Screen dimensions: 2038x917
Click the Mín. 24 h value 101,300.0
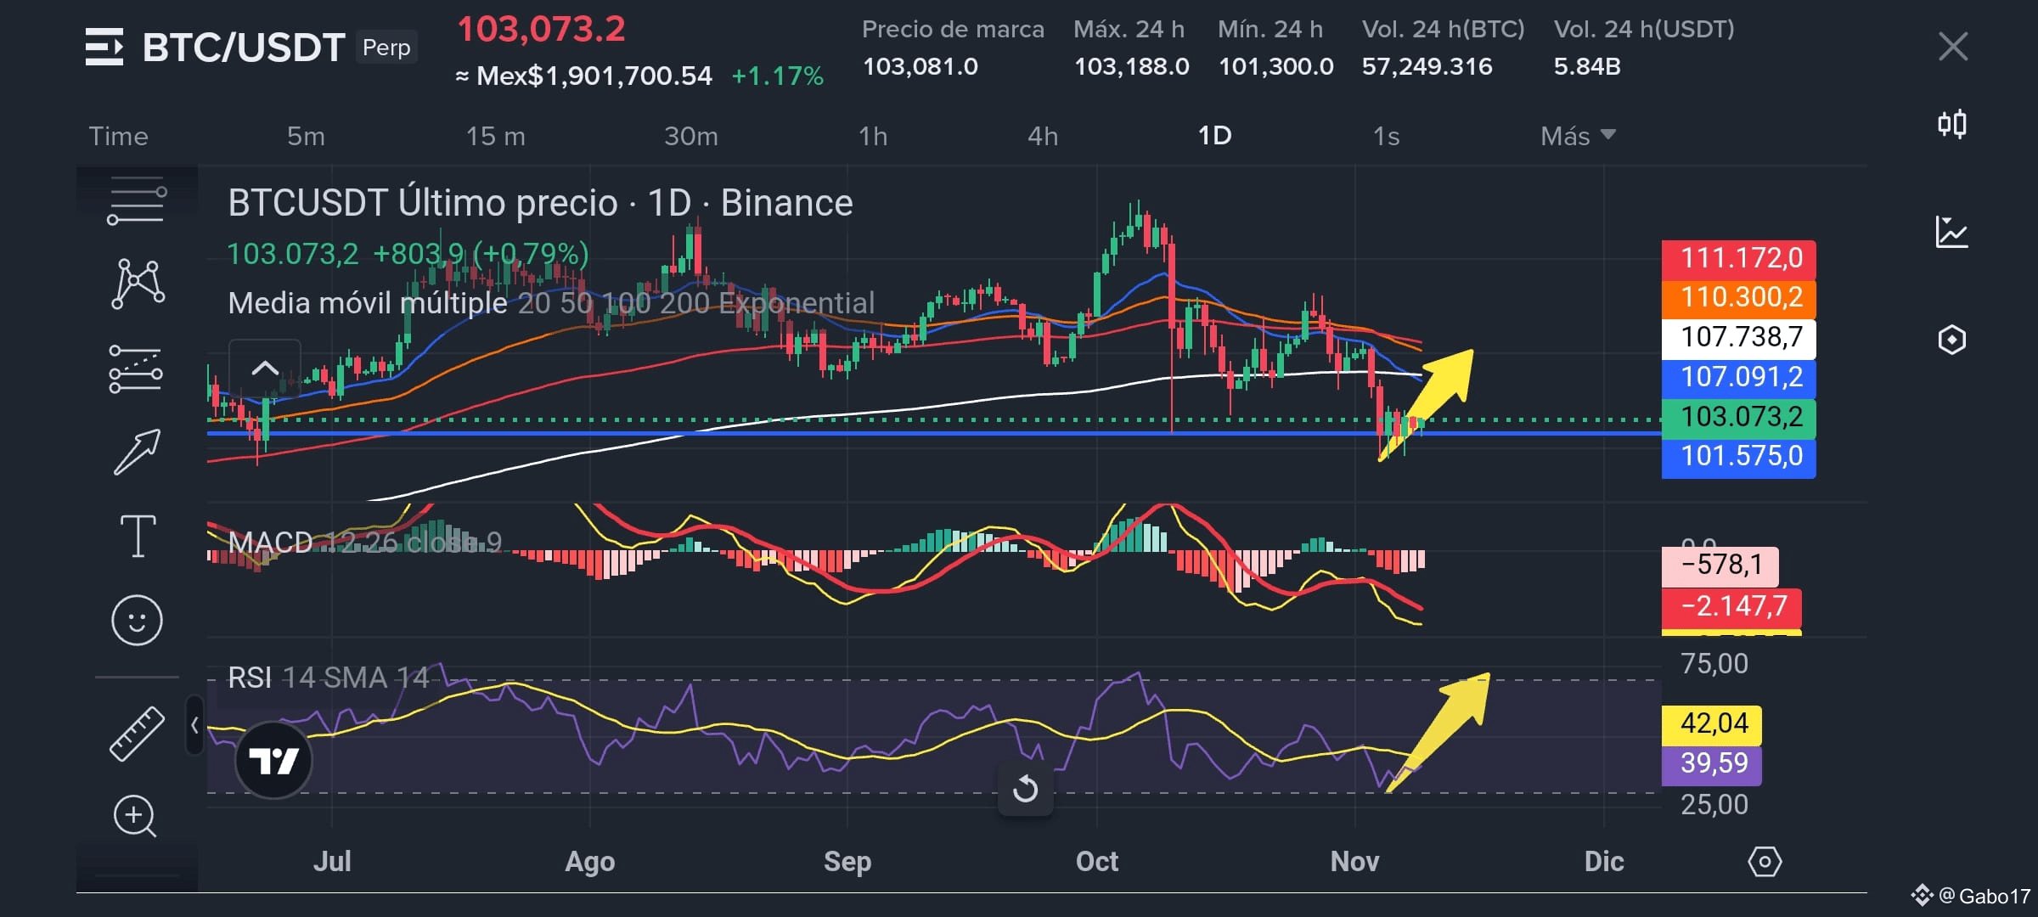tap(1275, 66)
